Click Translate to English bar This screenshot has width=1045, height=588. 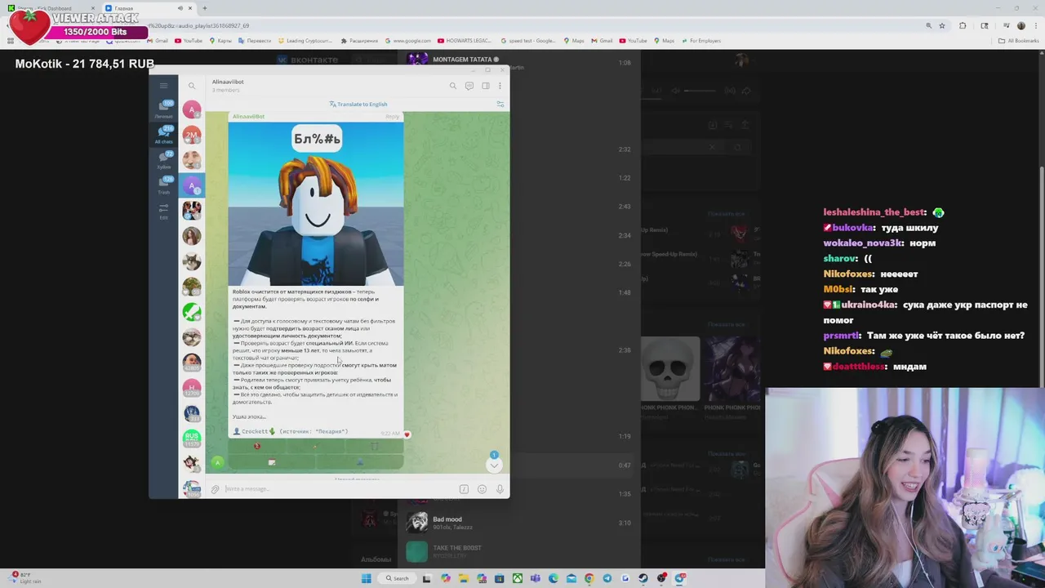pyautogui.click(x=358, y=104)
